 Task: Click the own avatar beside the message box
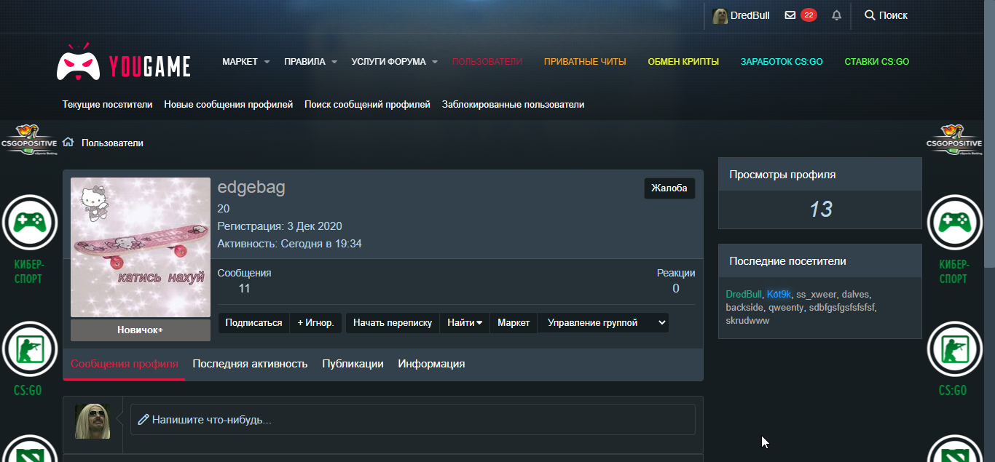pos(93,421)
